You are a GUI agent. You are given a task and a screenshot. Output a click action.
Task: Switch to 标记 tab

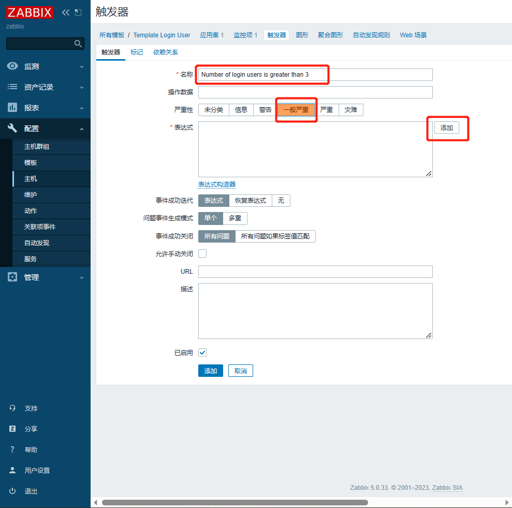coord(137,52)
